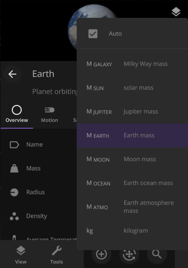Select Moon mass unit option
Image resolution: width=188 pixels, height=268 pixels.
click(132, 159)
